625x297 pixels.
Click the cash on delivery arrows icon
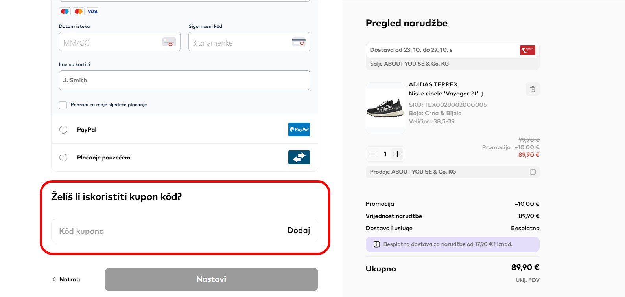click(x=299, y=158)
